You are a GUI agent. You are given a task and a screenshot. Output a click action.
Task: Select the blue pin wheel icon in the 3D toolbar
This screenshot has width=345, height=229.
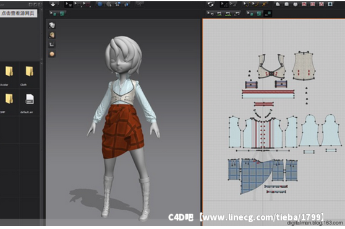coord(100,4)
